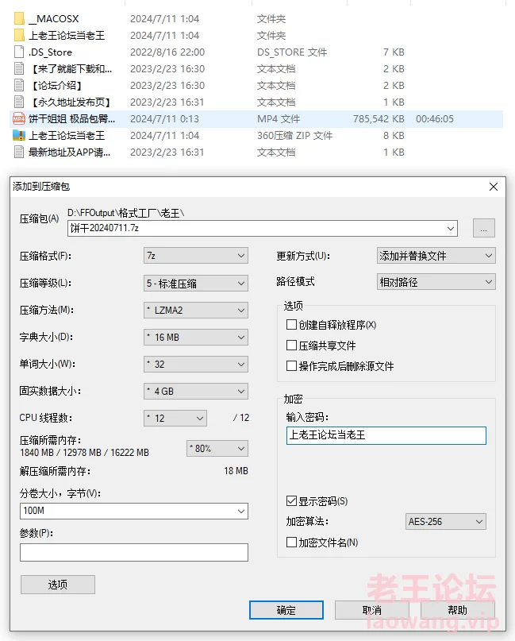The width and height of the screenshot is (515, 641).
Task: Click the 参数 input field
Action: 134,552
